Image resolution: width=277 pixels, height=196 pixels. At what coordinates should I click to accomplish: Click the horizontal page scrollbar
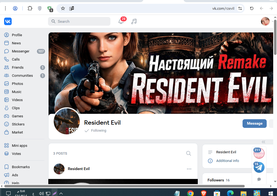click(124, 186)
